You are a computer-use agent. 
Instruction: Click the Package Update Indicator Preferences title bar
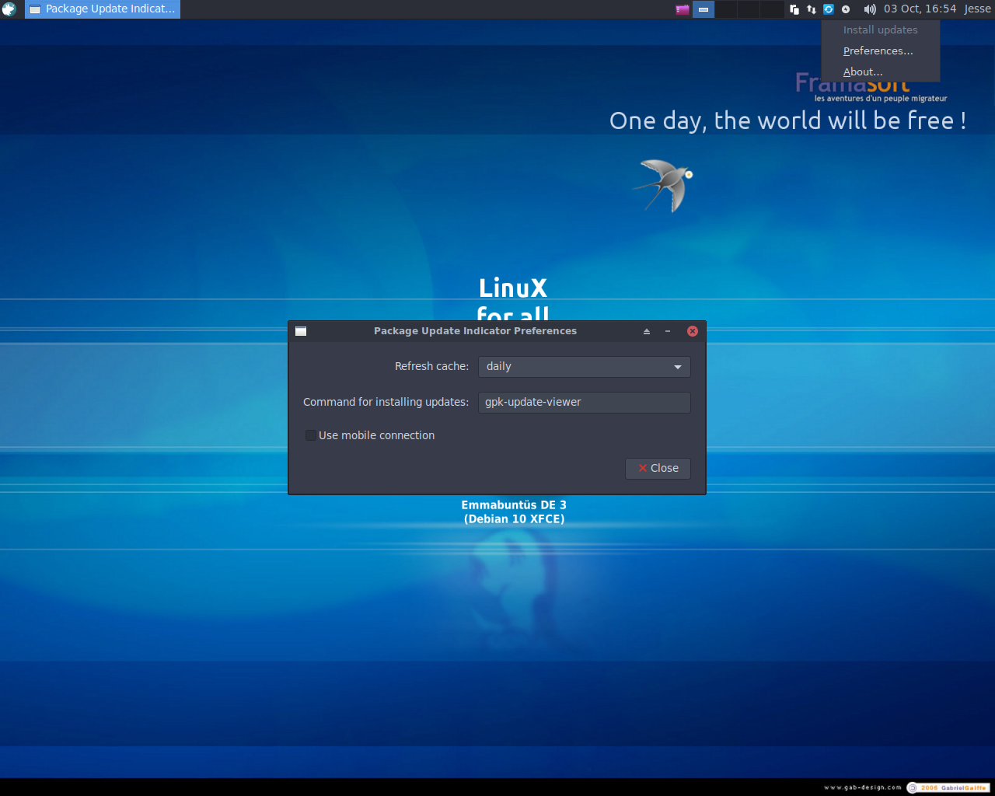(475, 331)
